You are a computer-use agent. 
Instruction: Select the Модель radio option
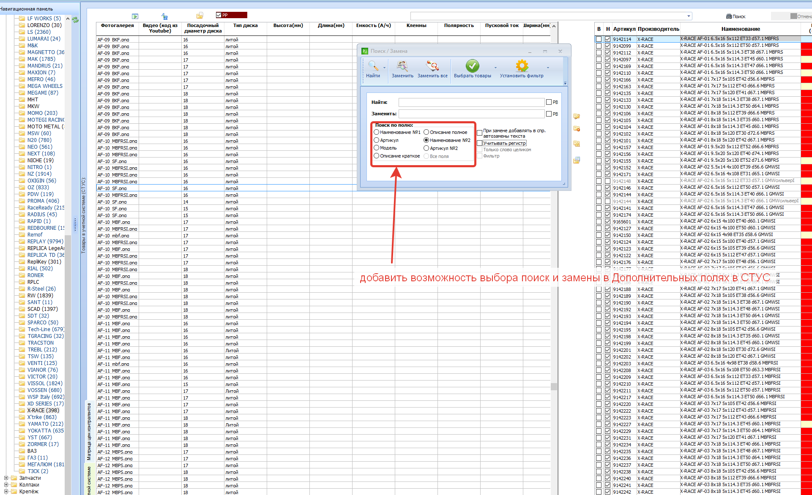(x=376, y=148)
